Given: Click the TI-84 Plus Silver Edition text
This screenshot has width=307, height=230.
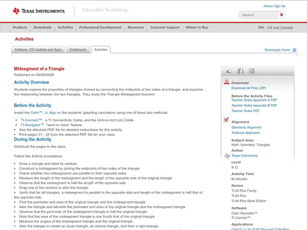Looking at the screenshot, I should [x=249, y=201].
